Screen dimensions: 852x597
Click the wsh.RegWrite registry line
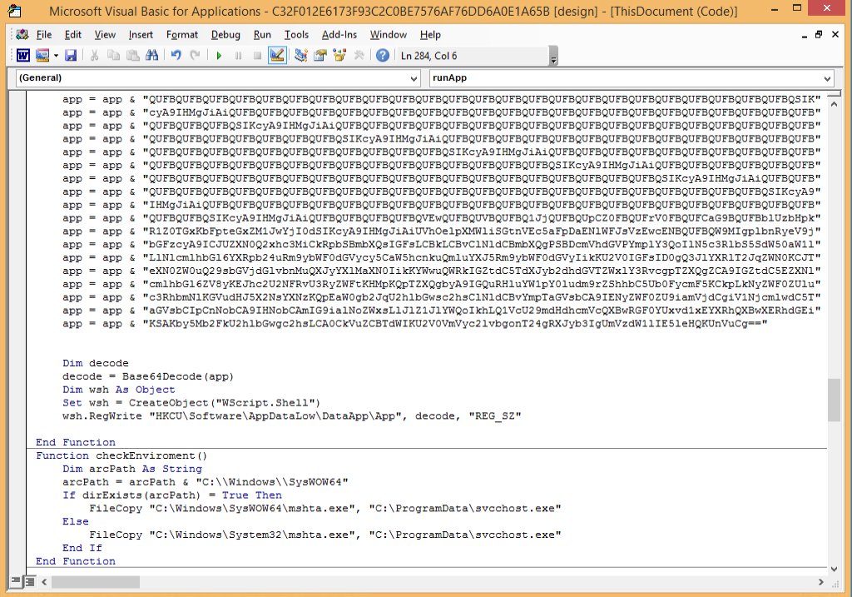292,416
